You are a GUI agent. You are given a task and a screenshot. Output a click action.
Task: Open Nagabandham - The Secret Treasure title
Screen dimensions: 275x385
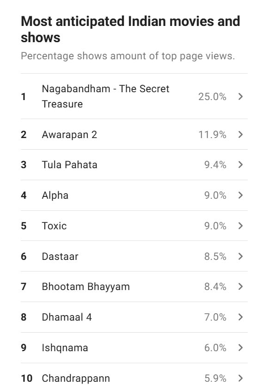(x=105, y=96)
